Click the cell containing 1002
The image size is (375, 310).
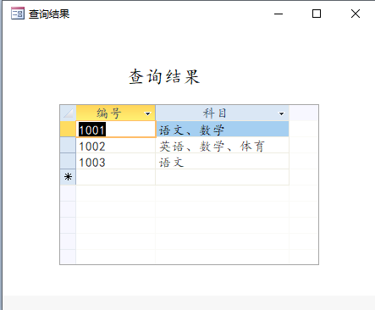[116, 146]
